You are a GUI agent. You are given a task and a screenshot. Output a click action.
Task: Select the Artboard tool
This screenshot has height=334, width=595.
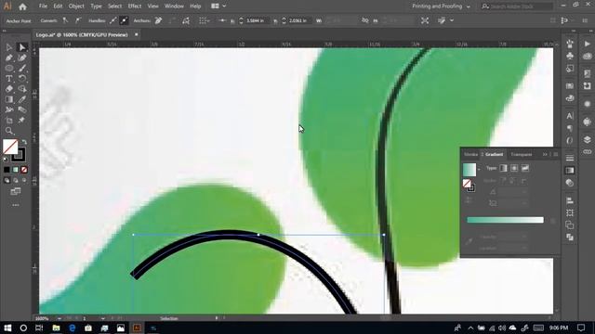point(9,121)
